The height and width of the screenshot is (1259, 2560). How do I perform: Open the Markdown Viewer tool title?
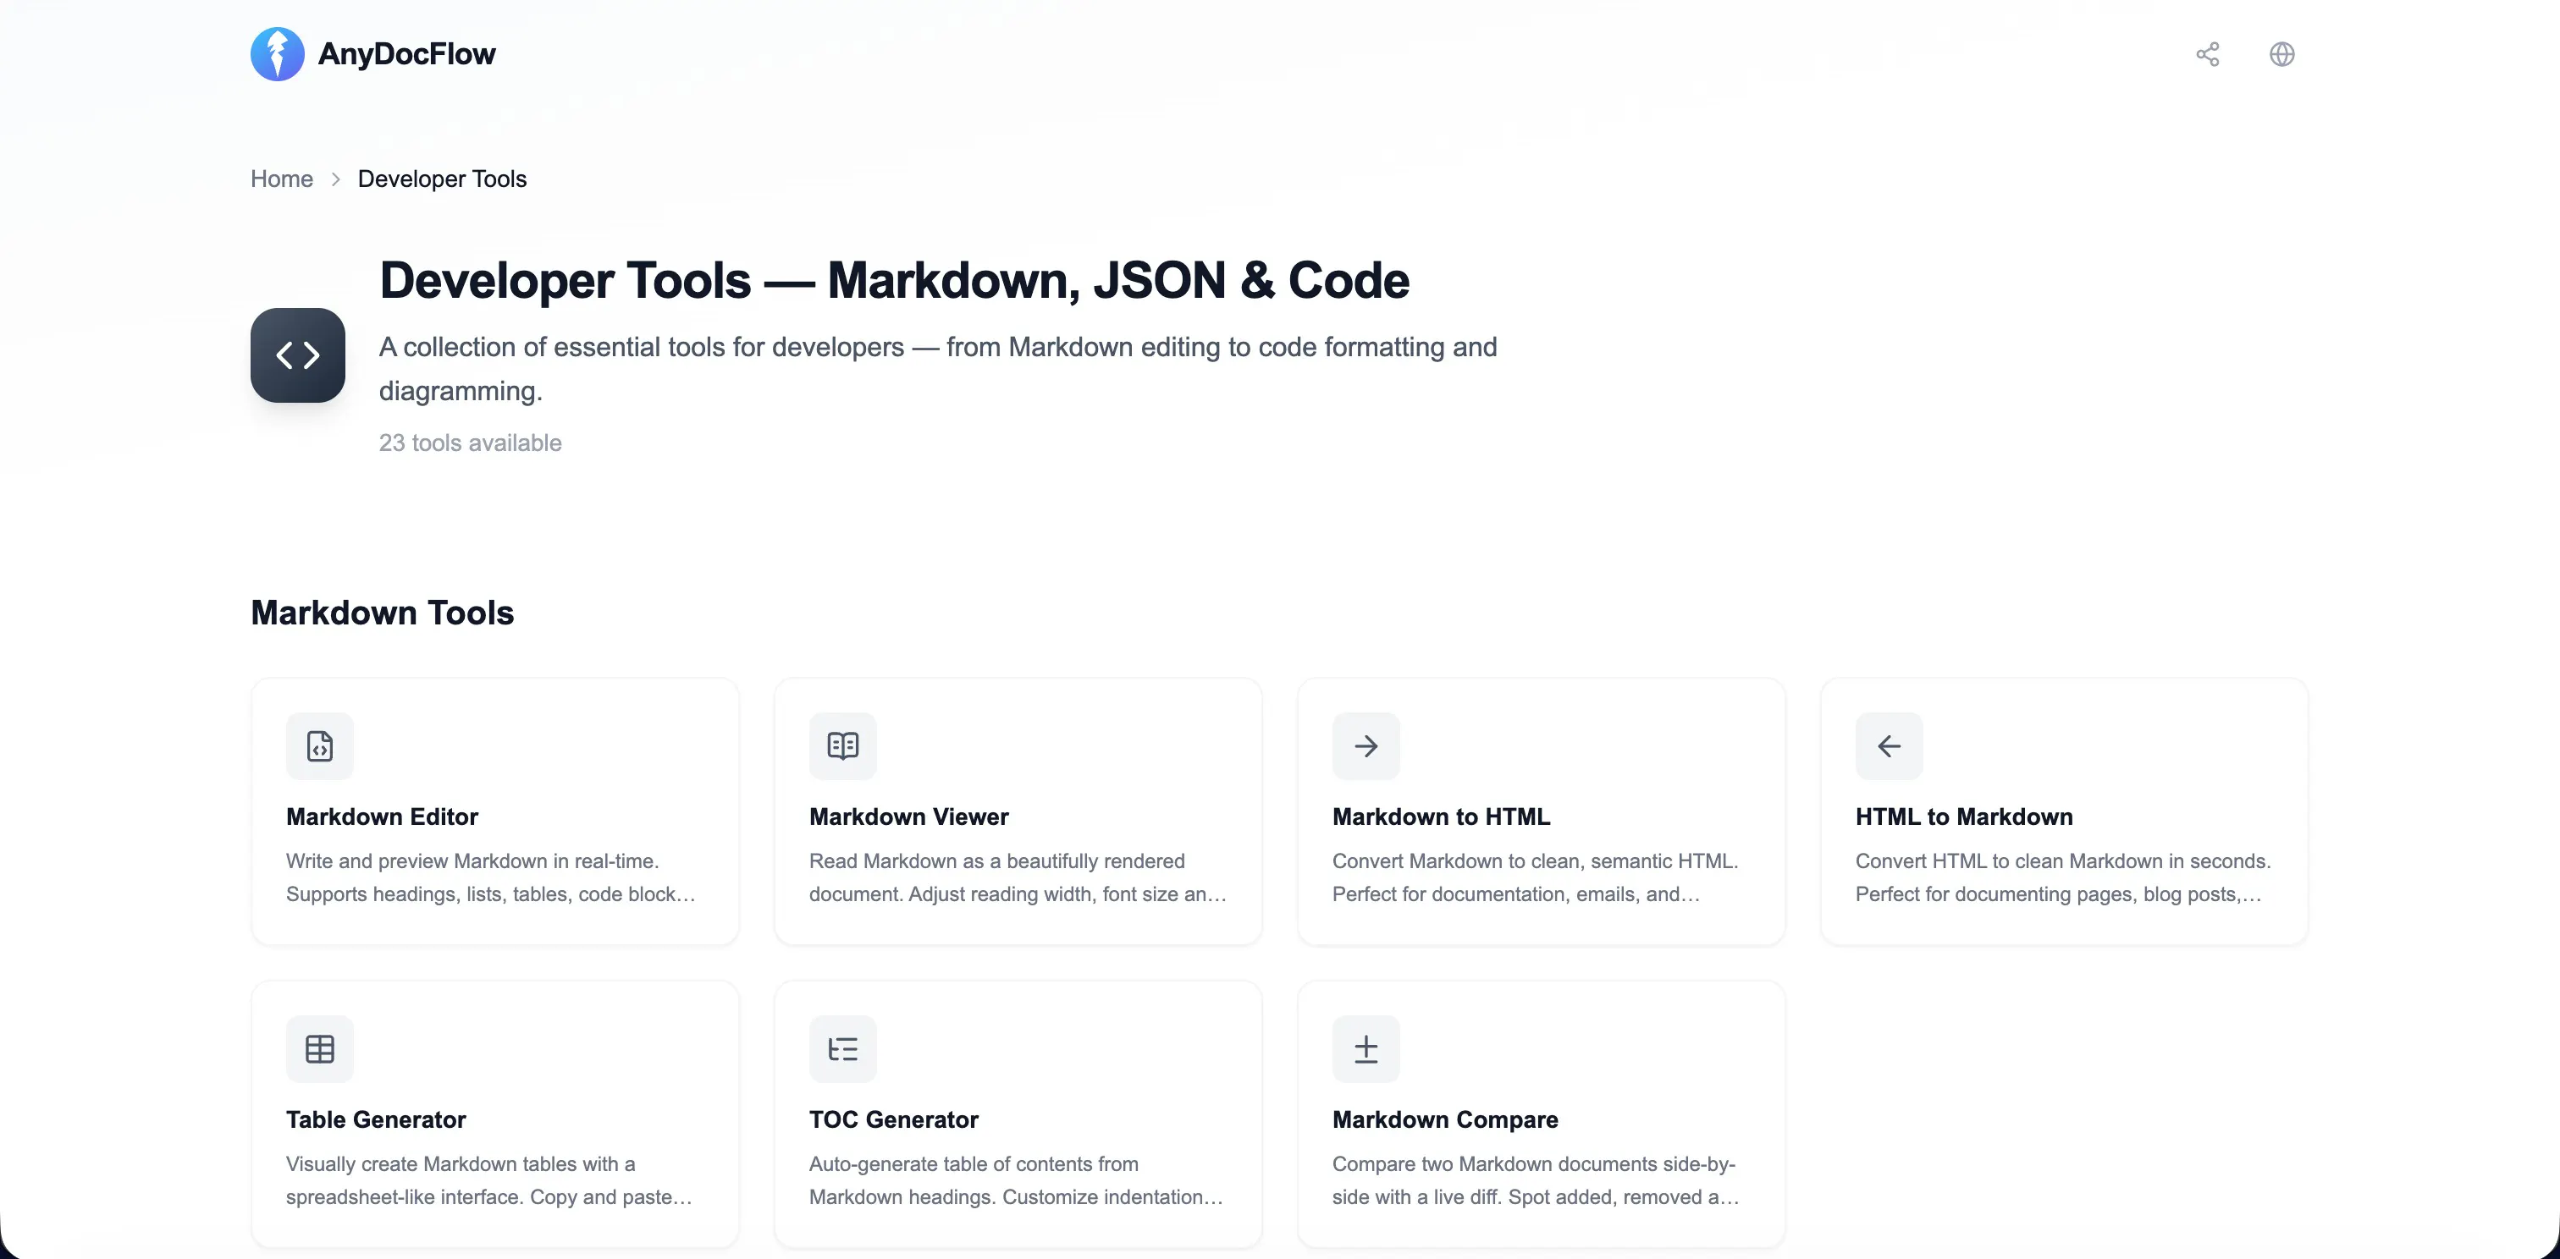[908, 816]
